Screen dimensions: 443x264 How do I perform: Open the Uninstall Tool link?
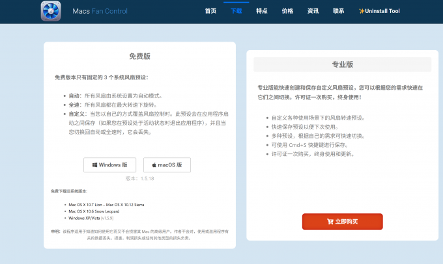coord(382,11)
